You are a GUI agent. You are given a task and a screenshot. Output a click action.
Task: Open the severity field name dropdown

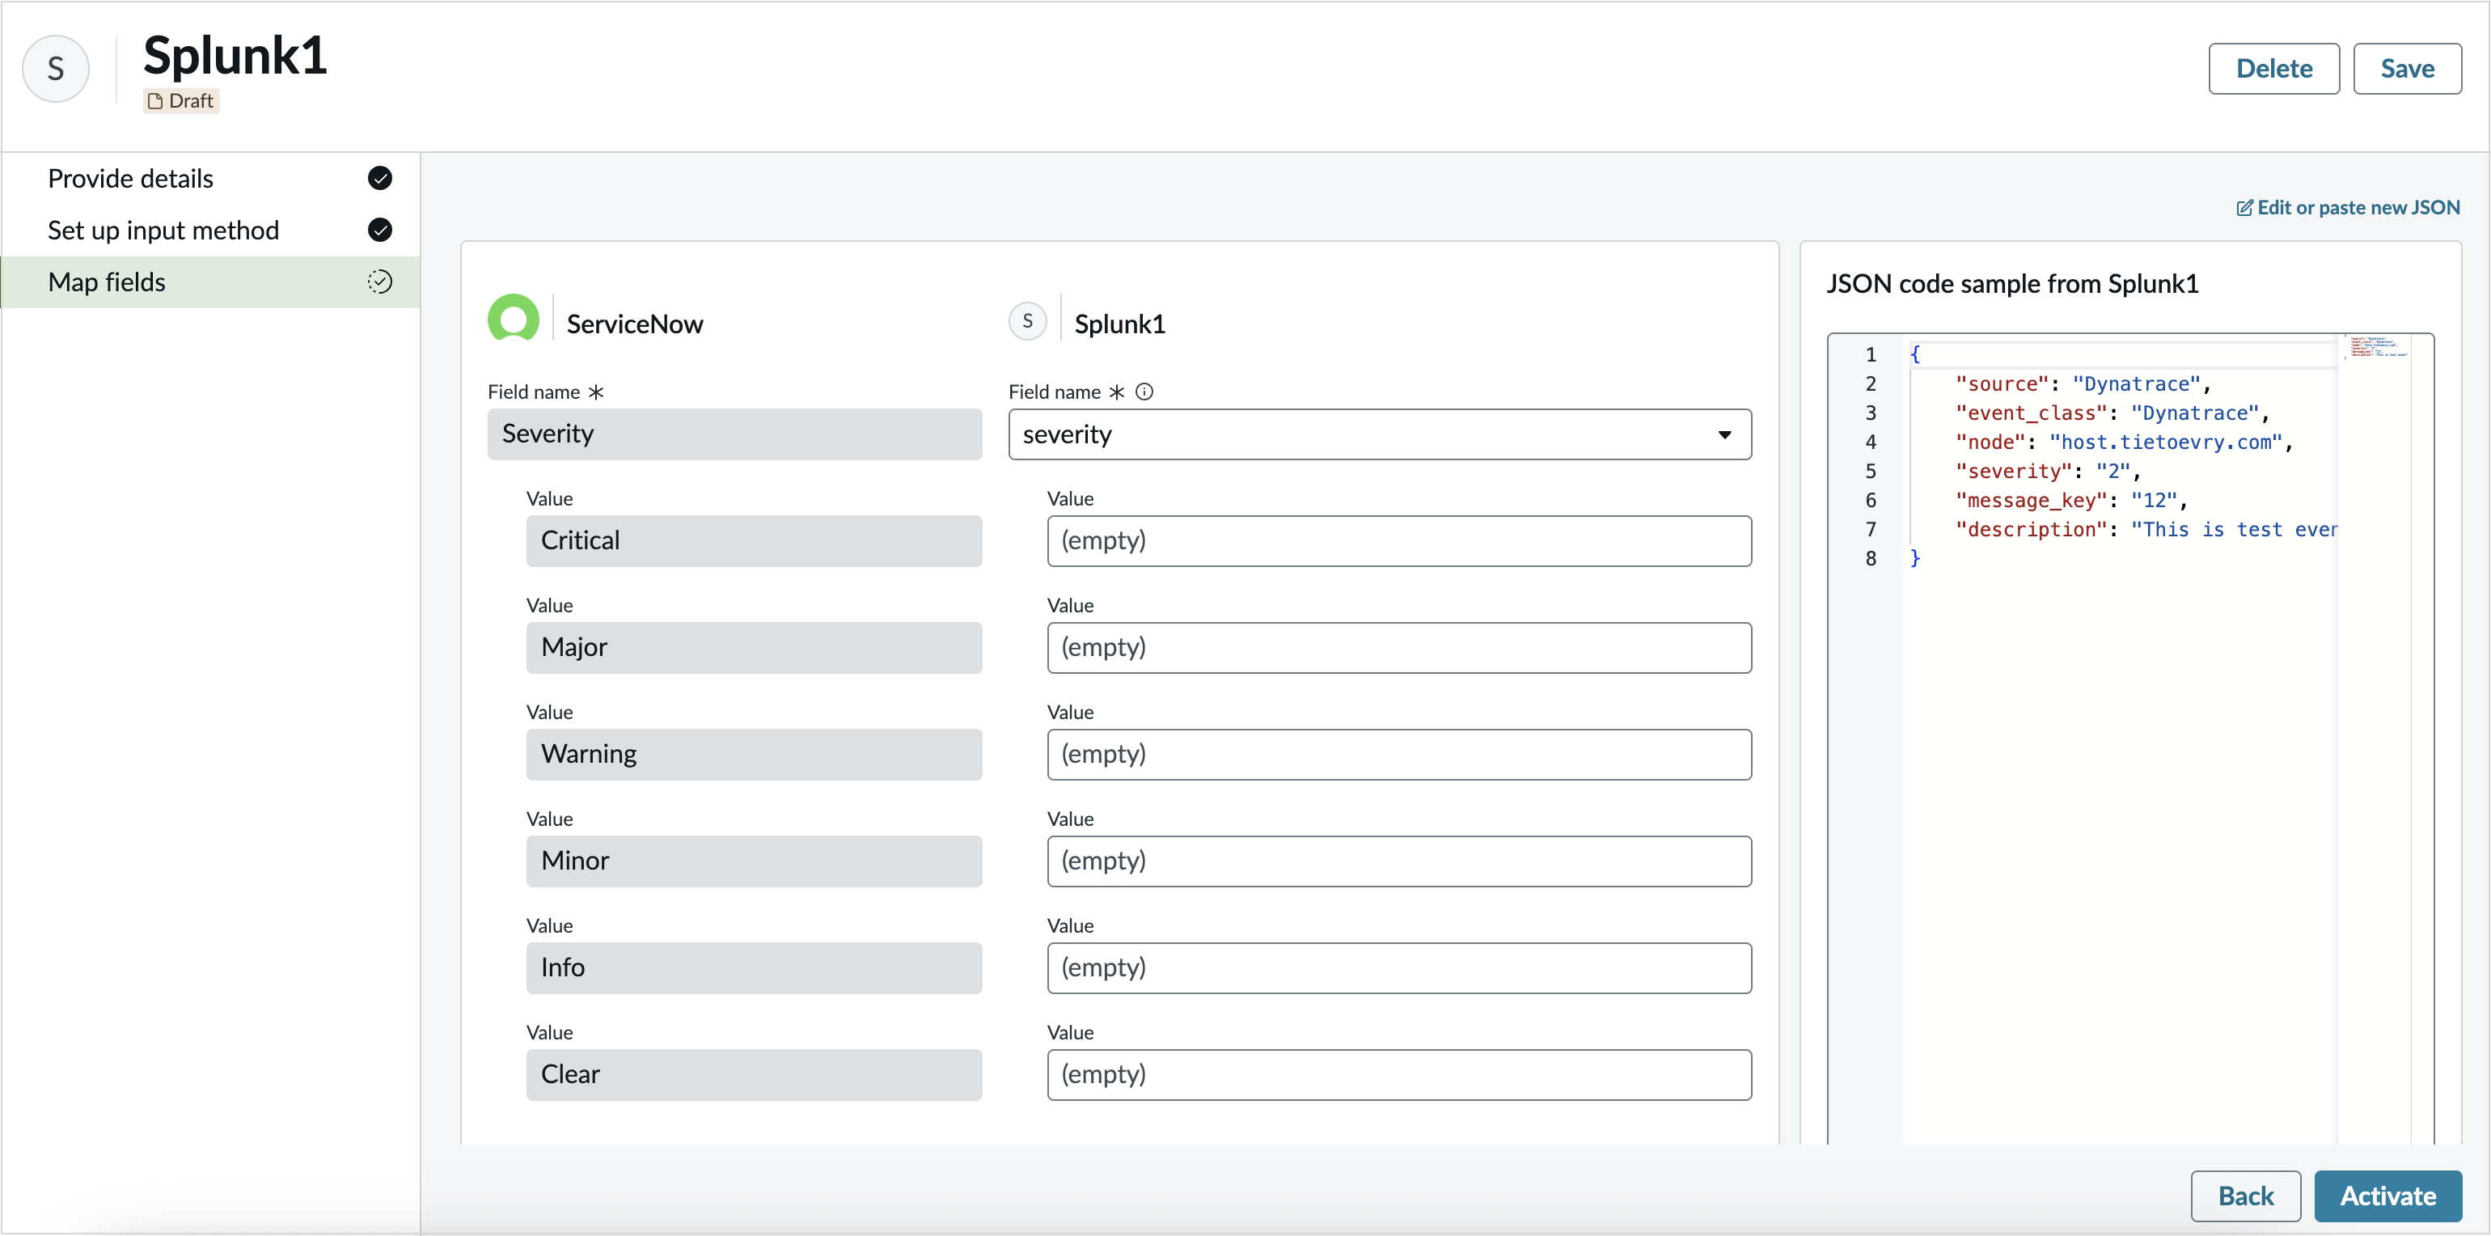[1380, 434]
